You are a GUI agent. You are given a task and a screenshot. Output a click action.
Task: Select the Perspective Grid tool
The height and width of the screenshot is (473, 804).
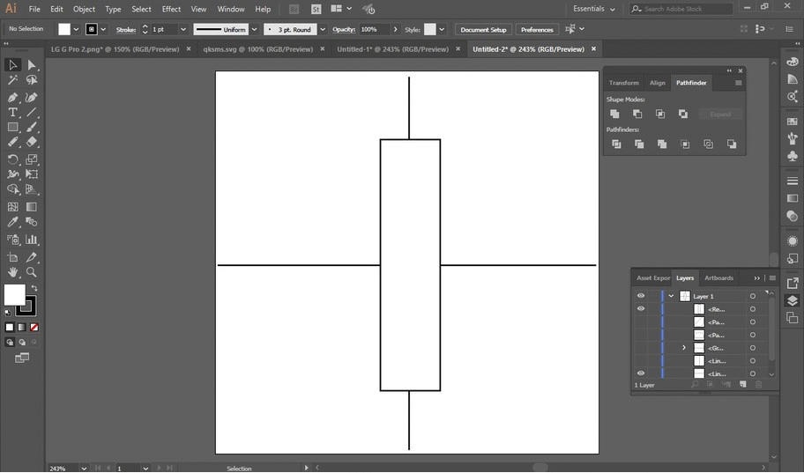[x=32, y=189]
